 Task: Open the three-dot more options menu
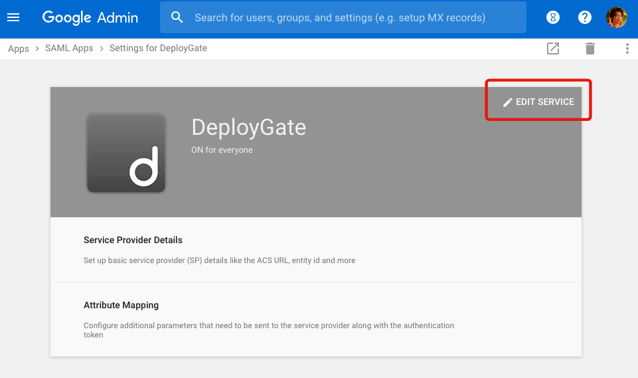627,48
